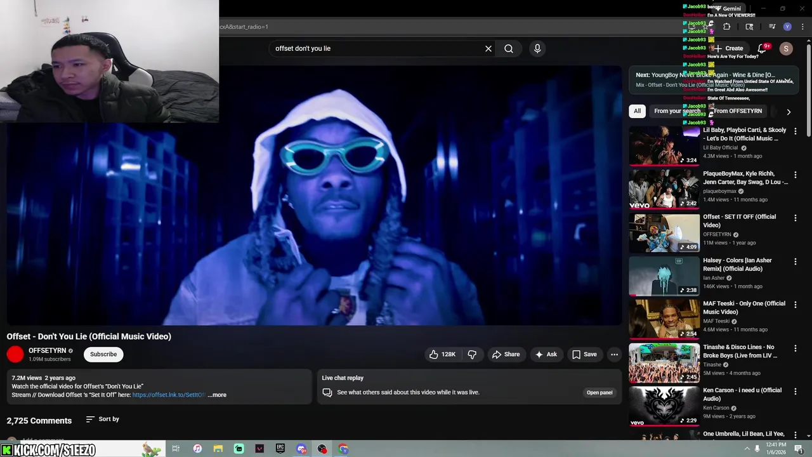Open the Sort by comments dropdown

(x=102, y=419)
